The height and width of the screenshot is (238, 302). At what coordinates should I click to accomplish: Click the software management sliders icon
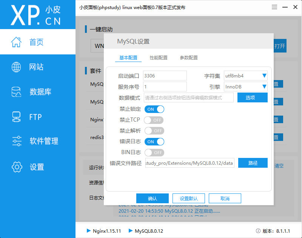[x=17, y=141]
